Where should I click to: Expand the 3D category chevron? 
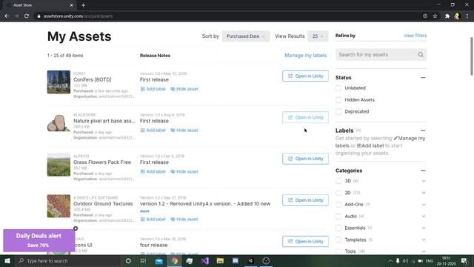(x=424, y=181)
